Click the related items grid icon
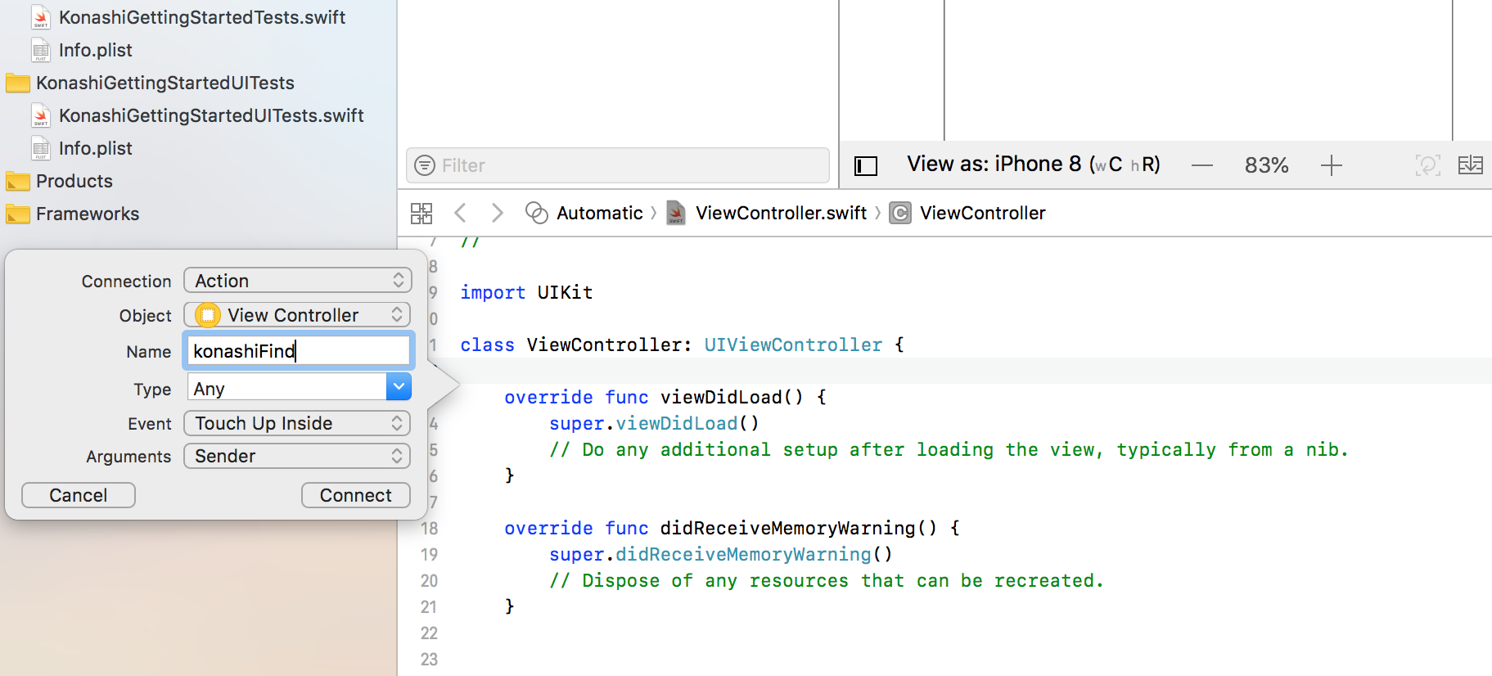The height and width of the screenshot is (676, 1492). tap(421, 214)
